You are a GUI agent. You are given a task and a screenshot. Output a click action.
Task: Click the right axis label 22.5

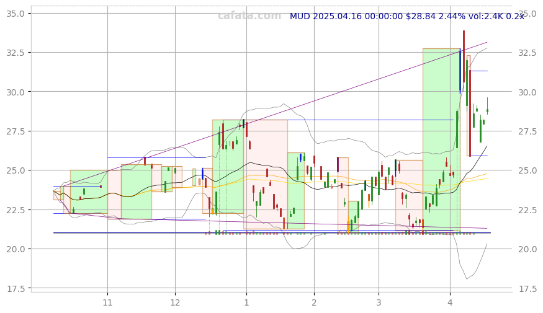[527, 210]
